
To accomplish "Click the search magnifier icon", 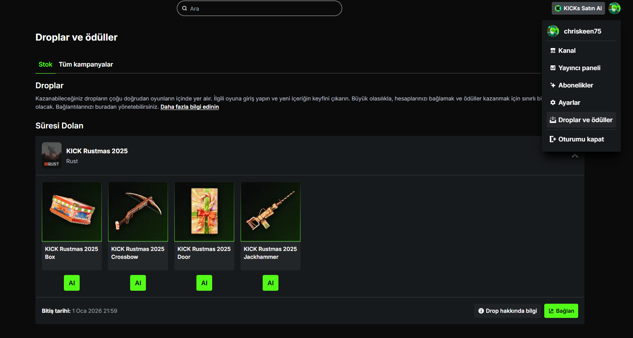I will 185,8.
